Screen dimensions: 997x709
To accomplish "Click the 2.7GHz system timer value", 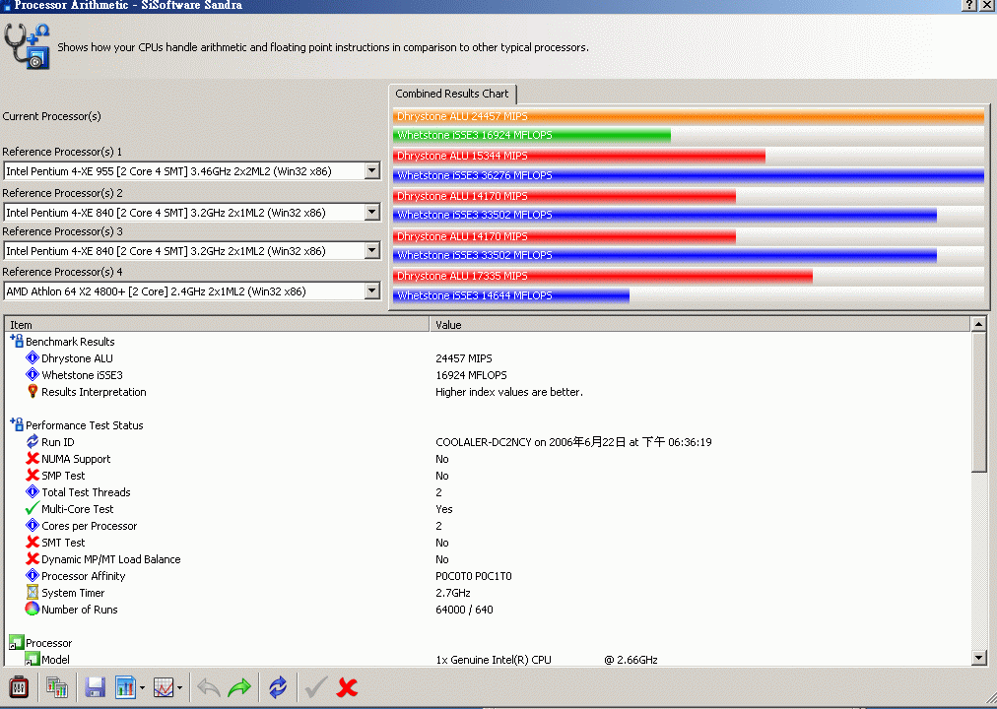I will coord(453,593).
